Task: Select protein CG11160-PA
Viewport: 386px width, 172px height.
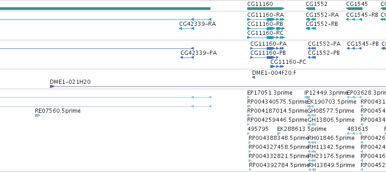Action: point(269,44)
